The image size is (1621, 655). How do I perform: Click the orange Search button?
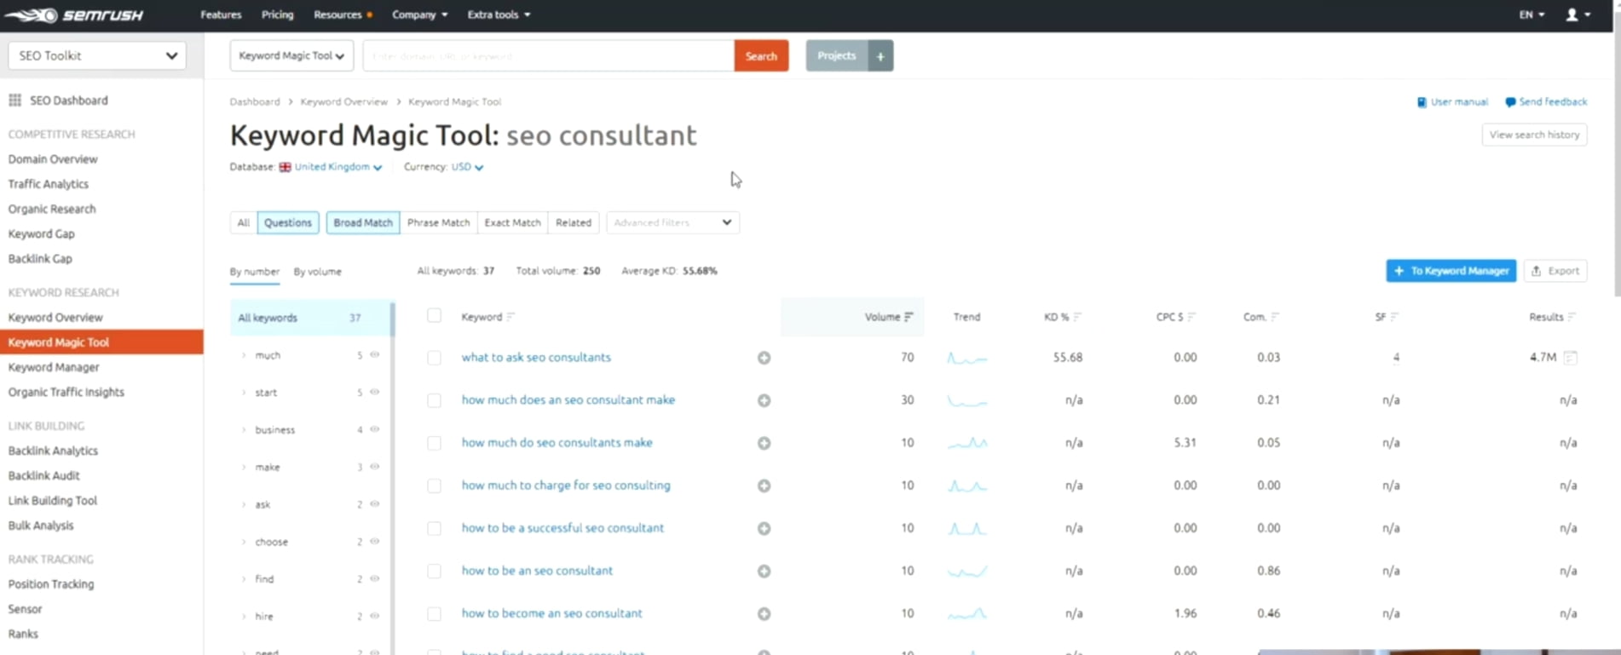coord(761,55)
